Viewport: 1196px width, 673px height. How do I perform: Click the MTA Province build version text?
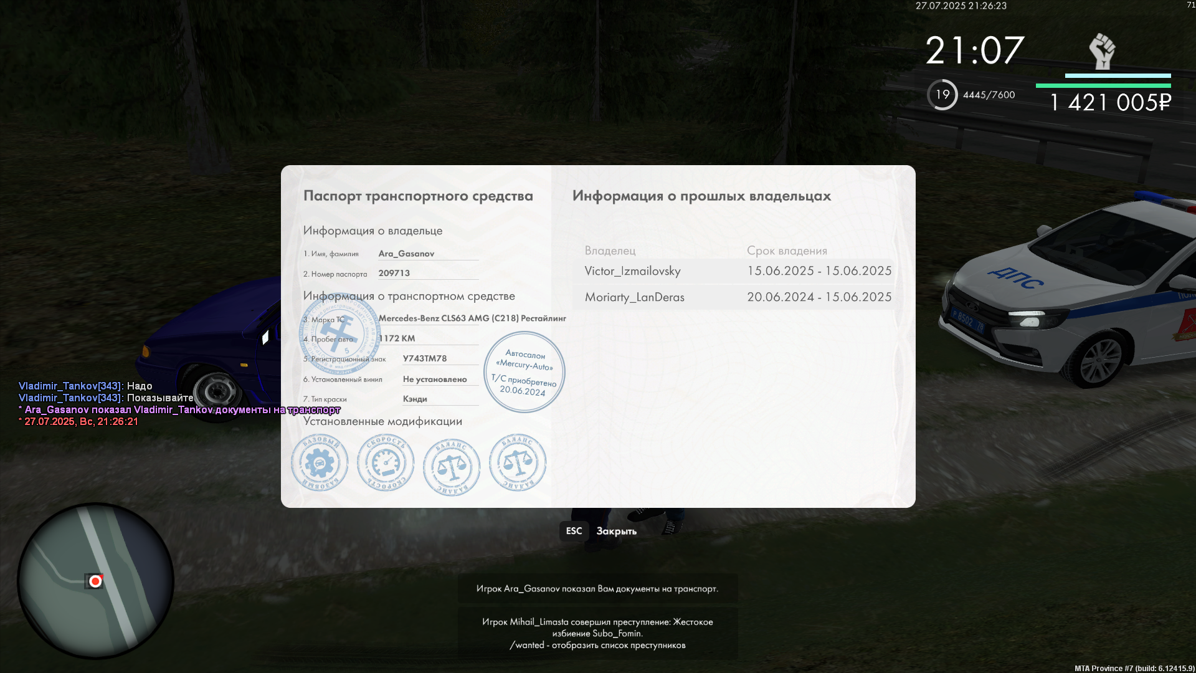[1133, 668]
